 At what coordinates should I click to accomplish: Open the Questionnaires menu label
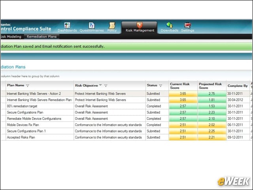[92, 30]
